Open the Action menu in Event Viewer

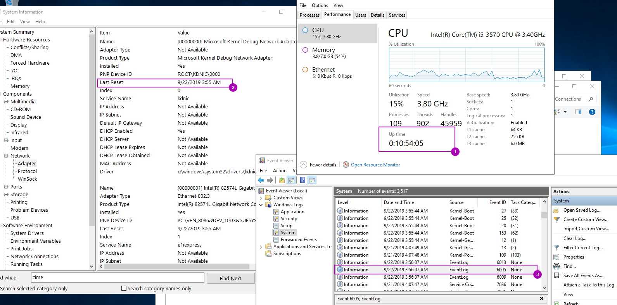click(x=279, y=171)
